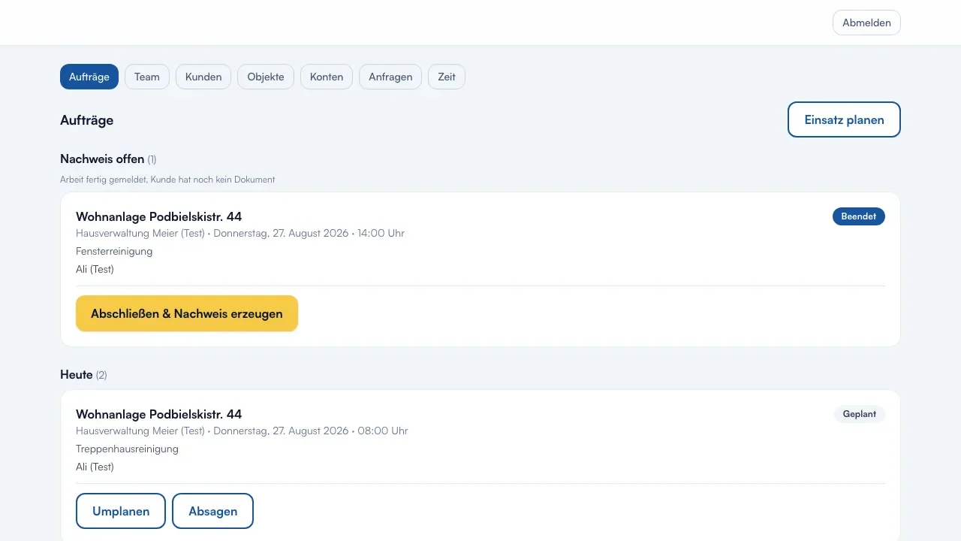
Task: Click the "Treppenhausreinigung" service text
Action: 128,449
